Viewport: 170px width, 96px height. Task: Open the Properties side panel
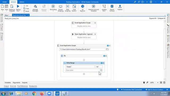tap(168, 29)
